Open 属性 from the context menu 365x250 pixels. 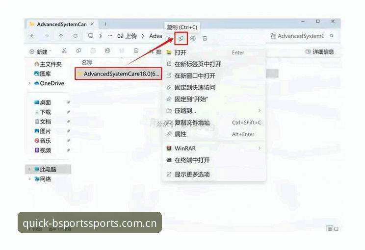point(214,134)
